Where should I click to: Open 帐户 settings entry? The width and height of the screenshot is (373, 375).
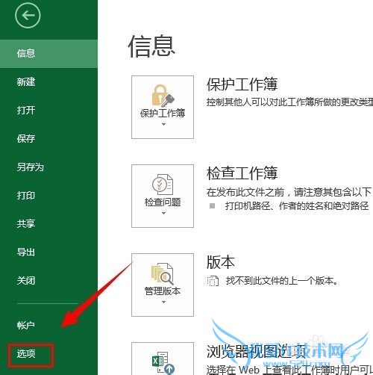point(26,325)
